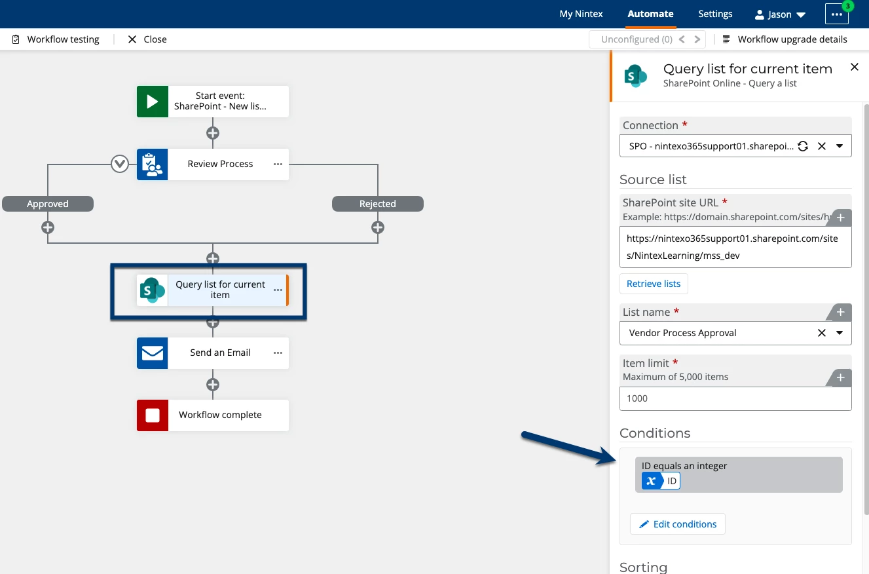The image size is (869, 574).
Task: Click the Send an Email envelope icon
Action: (x=153, y=353)
